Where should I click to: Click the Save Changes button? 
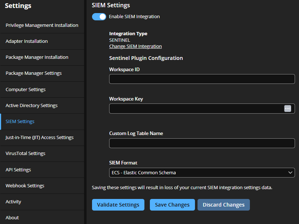tap(172, 204)
